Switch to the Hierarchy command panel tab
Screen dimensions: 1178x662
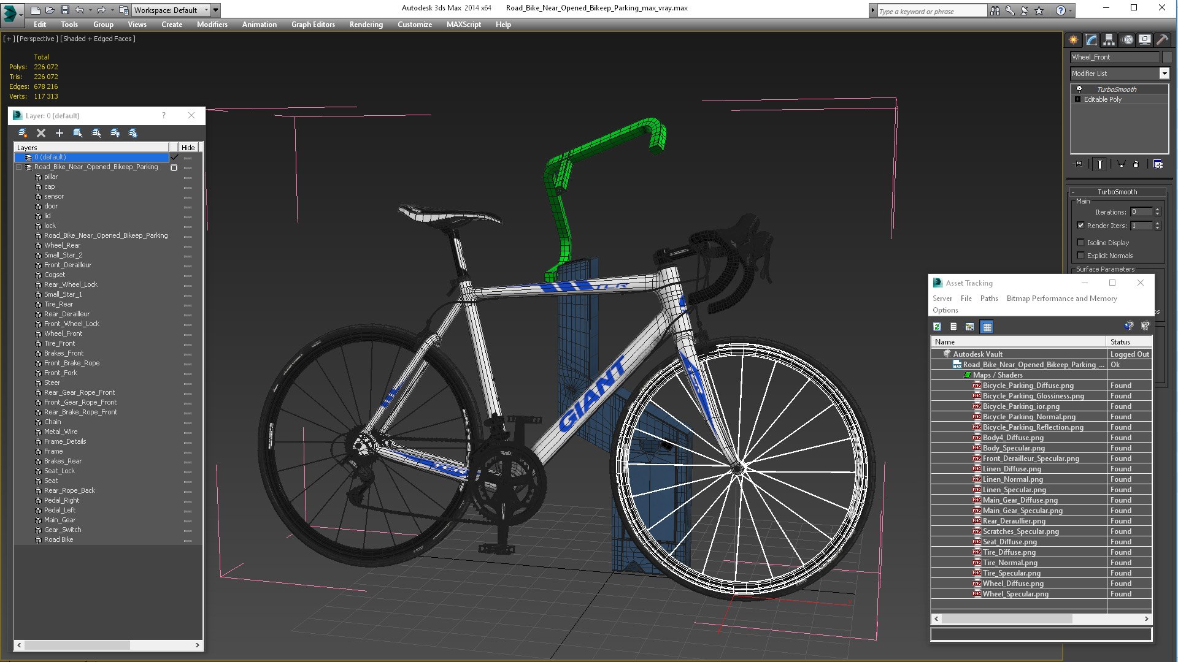click(x=1109, y=40)
